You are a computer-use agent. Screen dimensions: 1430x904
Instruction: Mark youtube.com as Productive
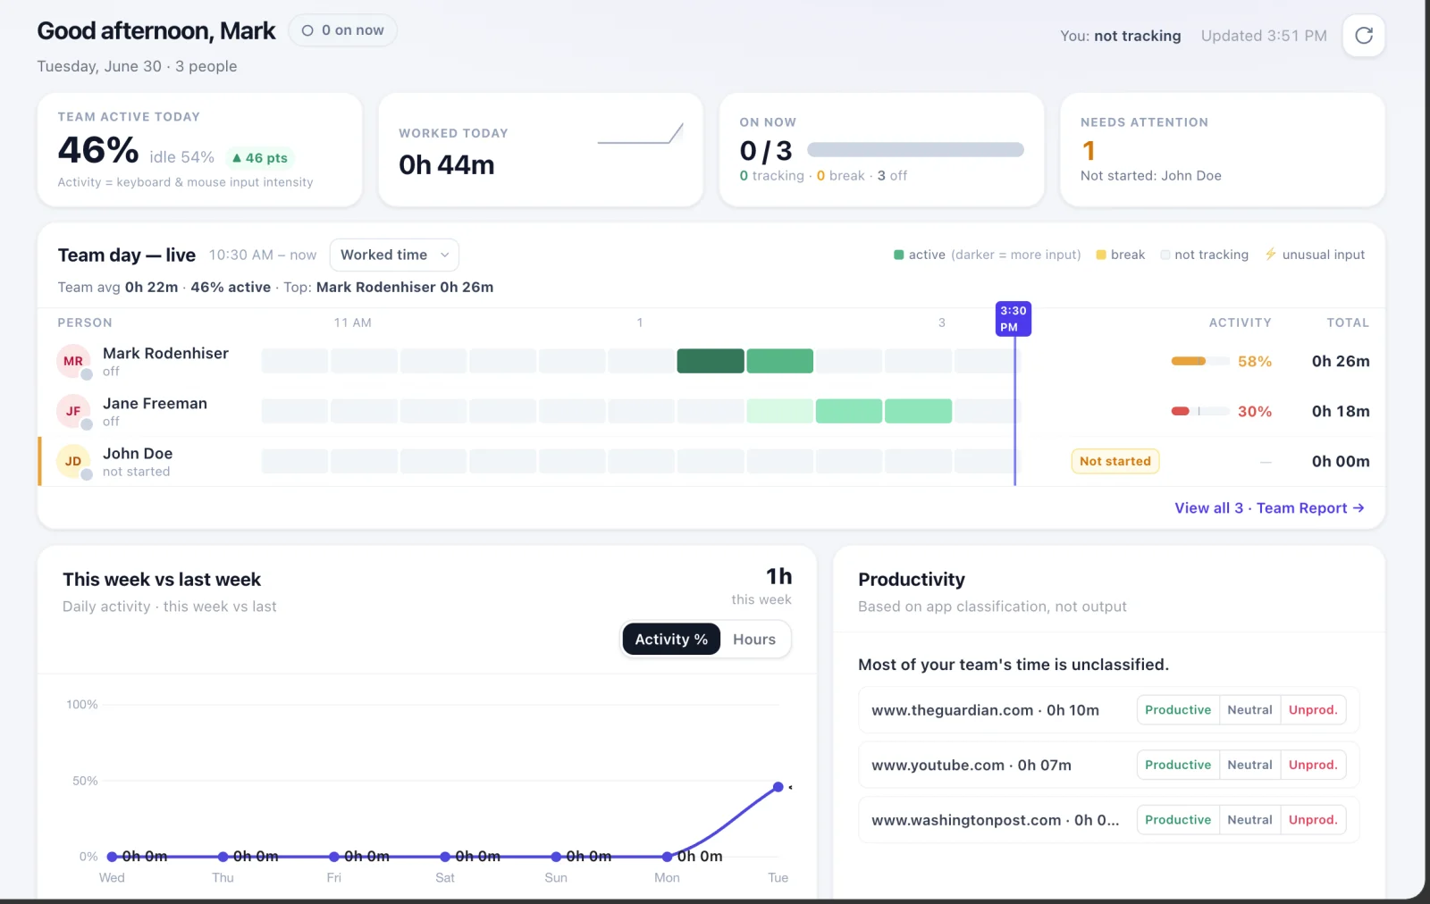click(1178, 765)
